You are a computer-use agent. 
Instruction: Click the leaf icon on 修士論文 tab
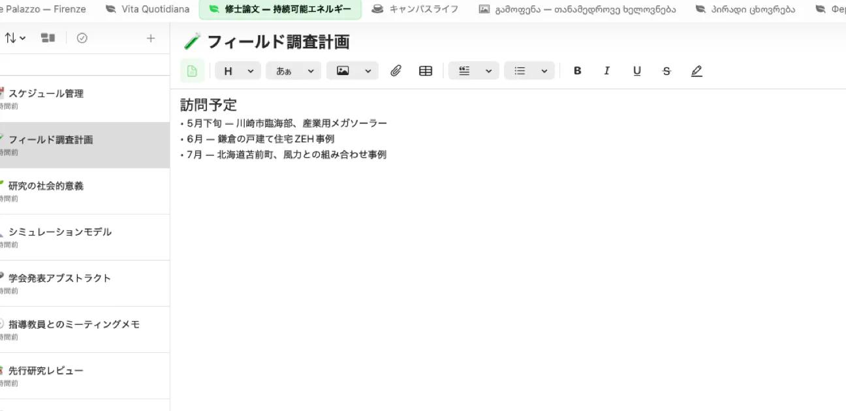tap(214, 9)
